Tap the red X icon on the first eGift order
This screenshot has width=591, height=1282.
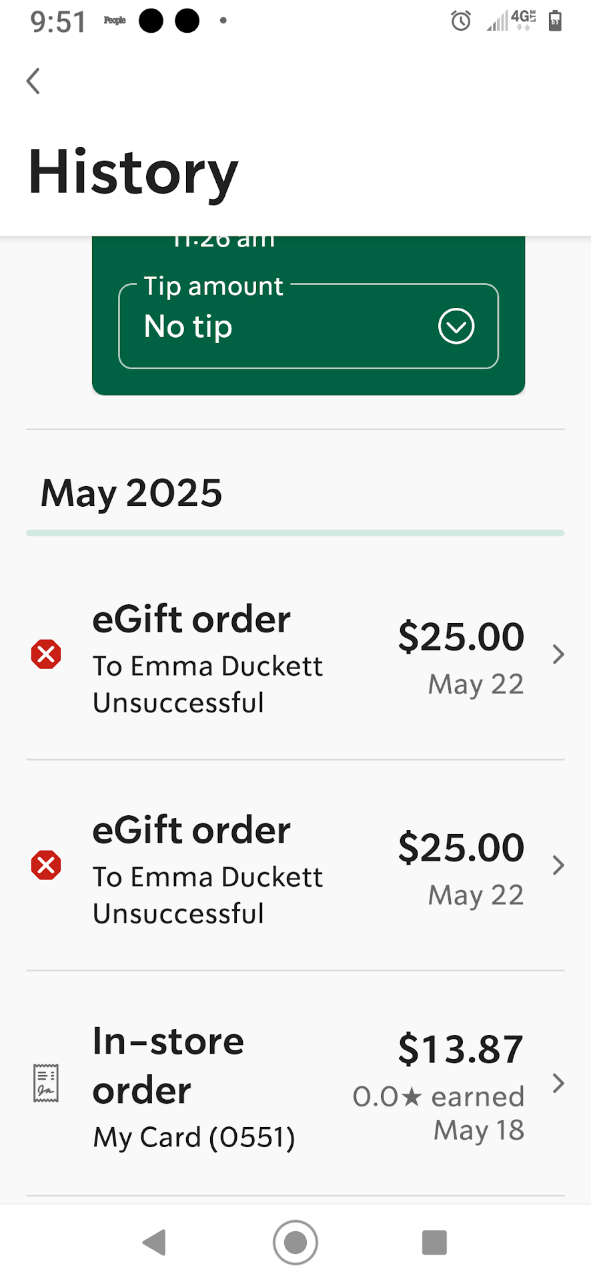(46, 654)
